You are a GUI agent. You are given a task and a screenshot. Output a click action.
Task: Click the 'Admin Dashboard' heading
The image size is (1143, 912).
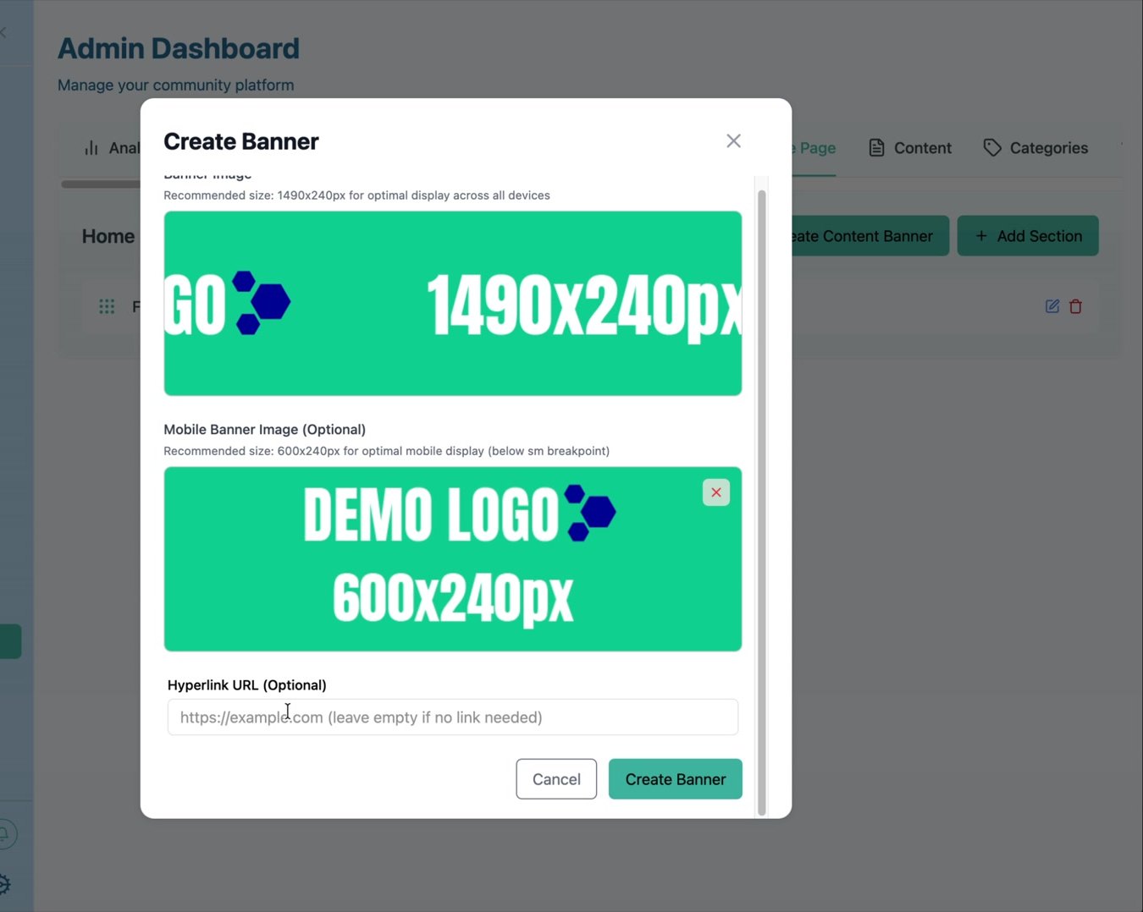click(x=179, y=48)
